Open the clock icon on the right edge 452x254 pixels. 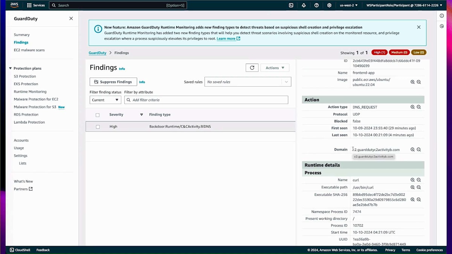442,26
